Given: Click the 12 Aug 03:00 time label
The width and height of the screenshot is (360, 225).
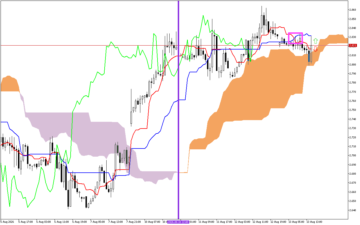Looking at the screenshot, I should point(242,222).
